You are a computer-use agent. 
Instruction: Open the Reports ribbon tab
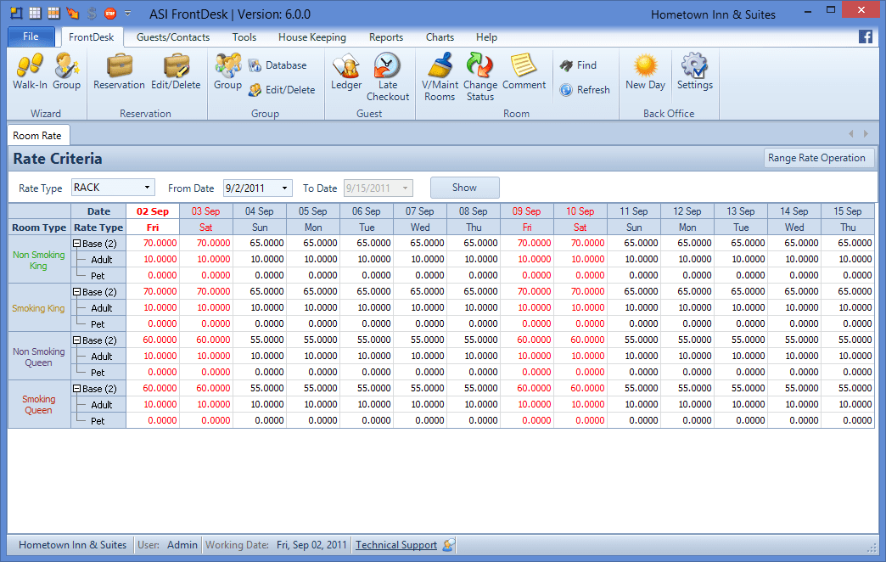point(385,37)
